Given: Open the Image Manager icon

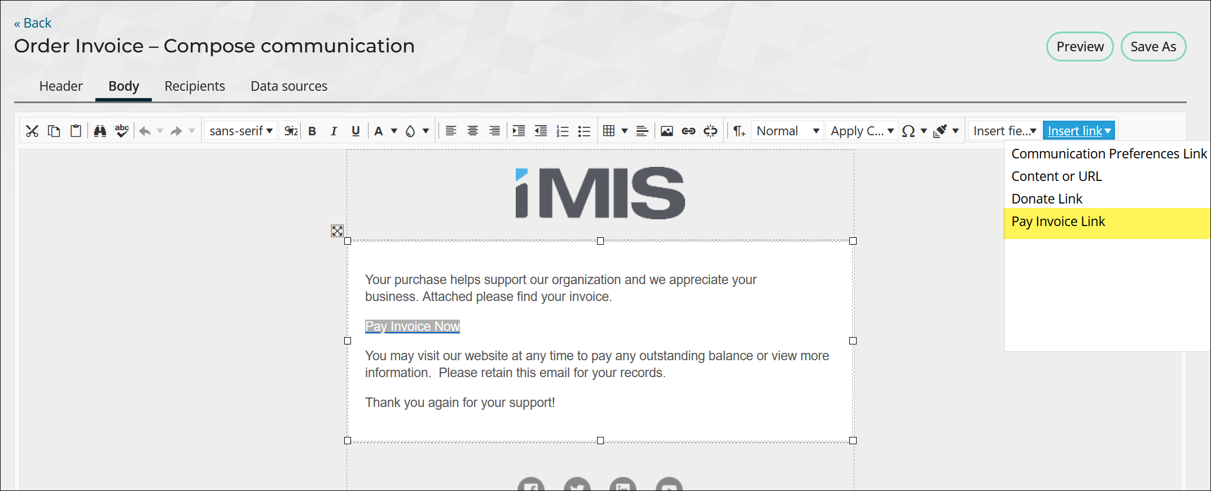Looking at the screenshot, I should (x=667, y=131).
